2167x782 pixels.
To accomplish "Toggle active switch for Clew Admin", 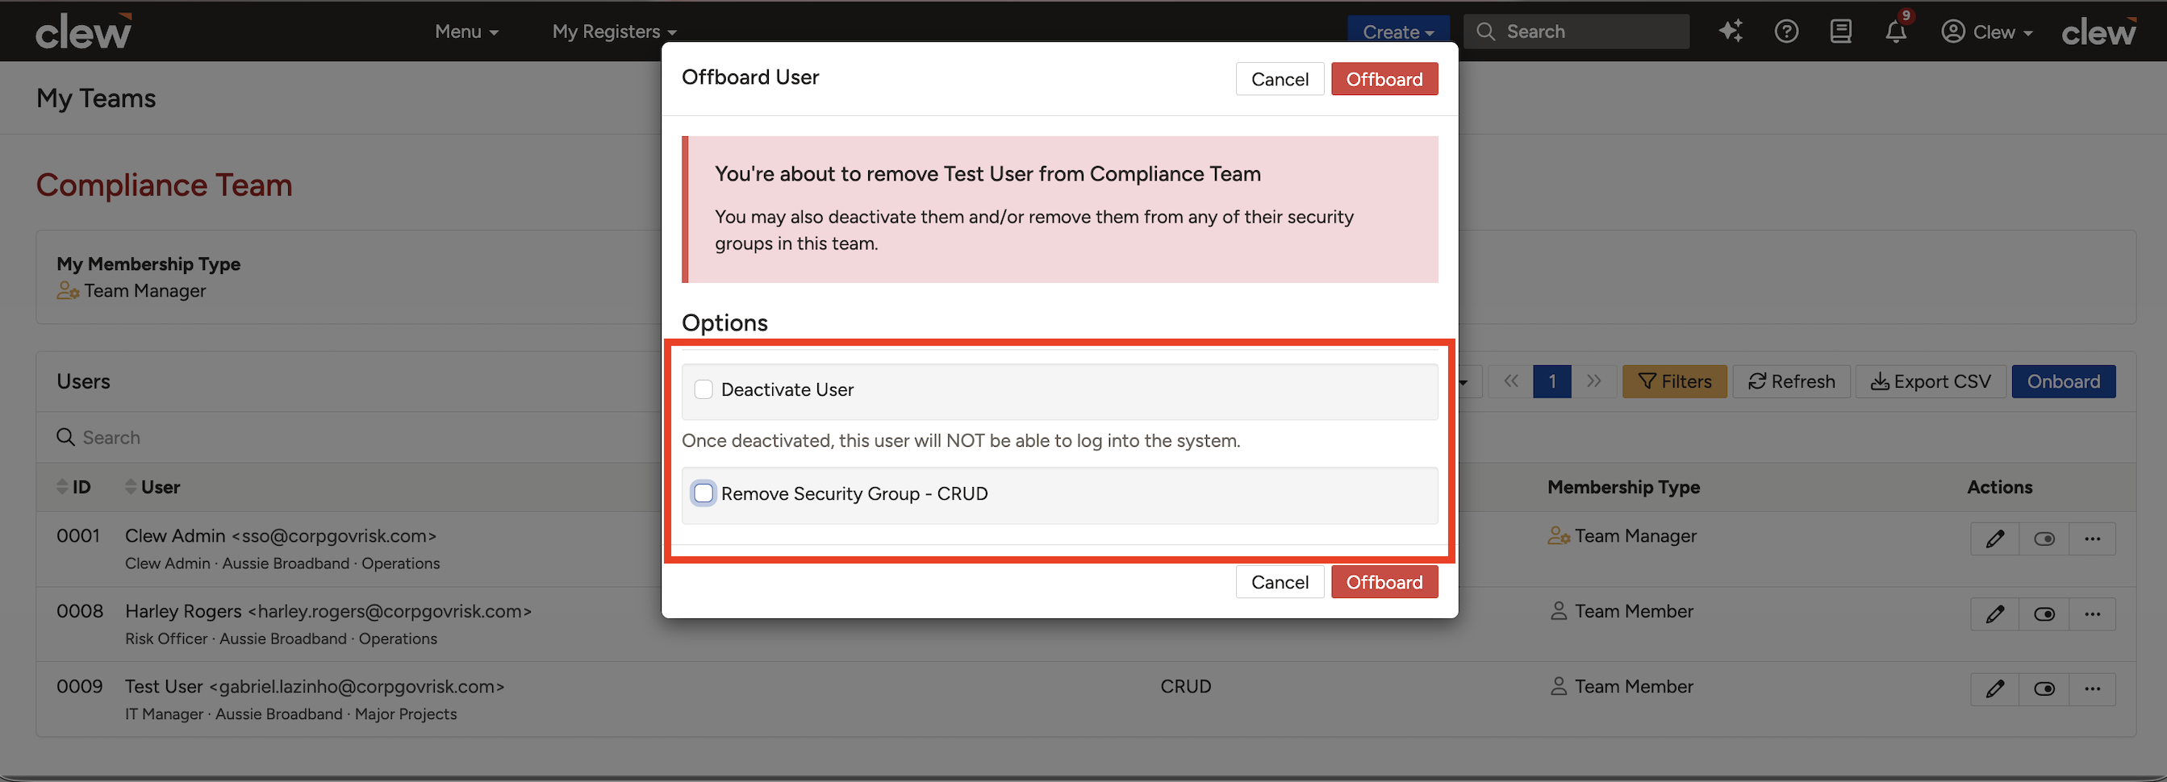I will coord(2044,539).
